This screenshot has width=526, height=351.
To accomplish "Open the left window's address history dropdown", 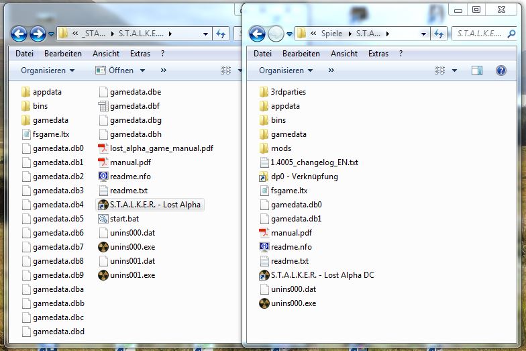I will (x=205, y=34).
